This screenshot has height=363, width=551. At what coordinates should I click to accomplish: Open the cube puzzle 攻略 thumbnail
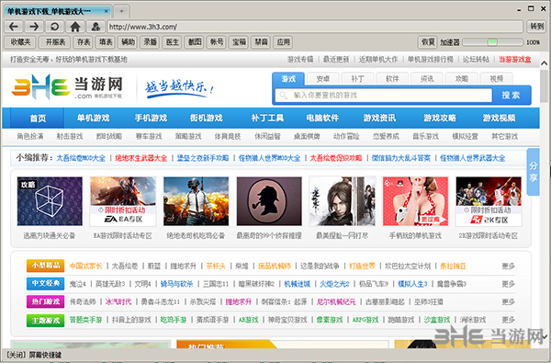coord(50,201)
